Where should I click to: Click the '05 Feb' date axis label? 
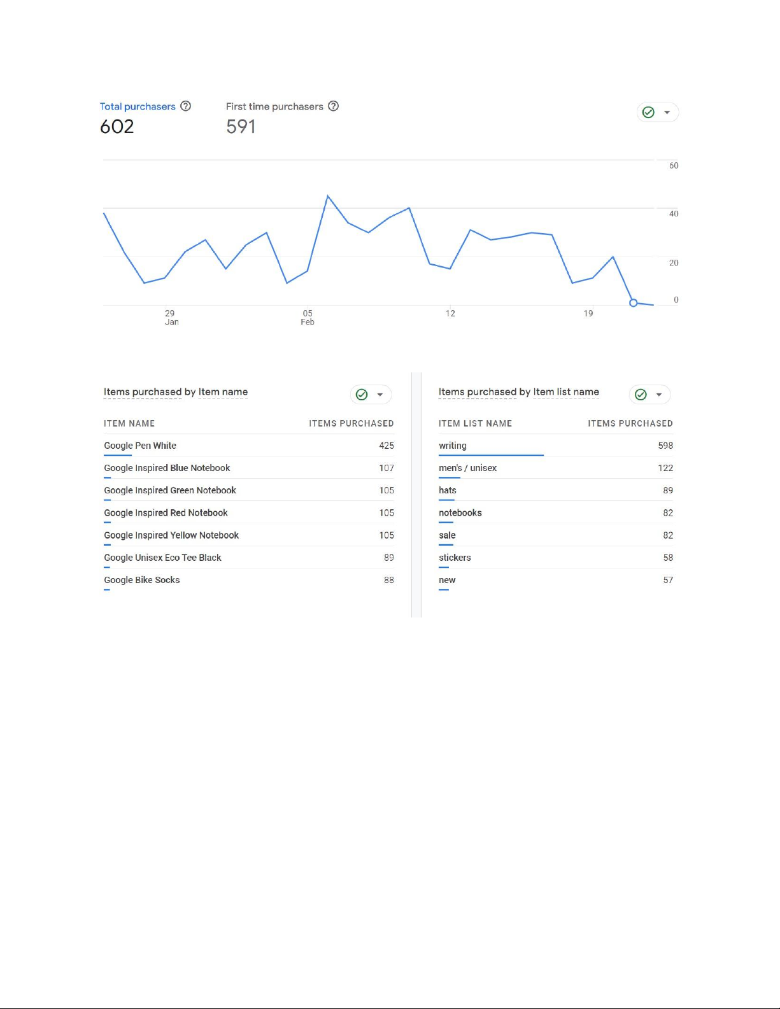pyautogui.click(x=308, y=318)
